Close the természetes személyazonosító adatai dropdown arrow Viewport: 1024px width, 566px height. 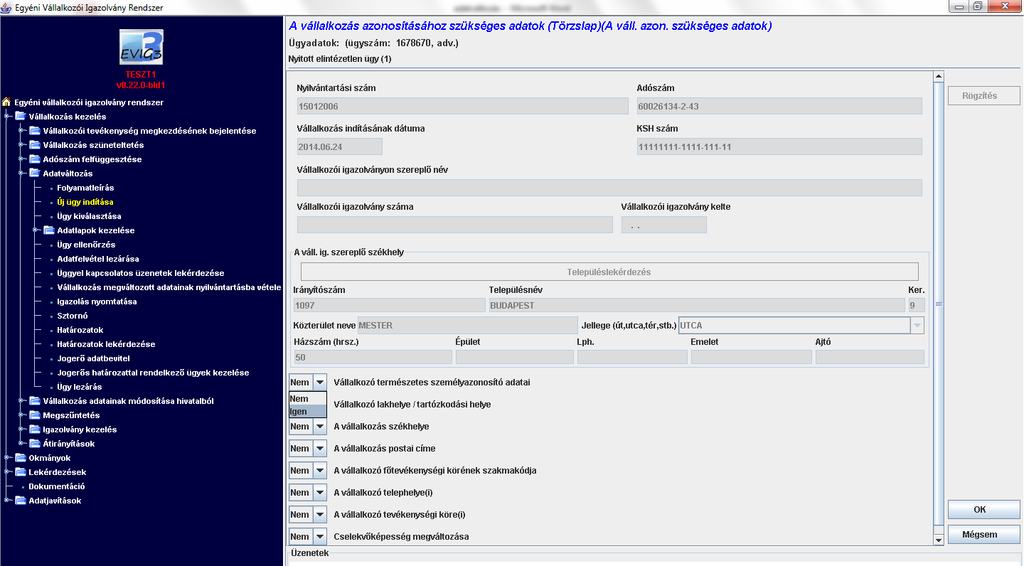point(320,383)
